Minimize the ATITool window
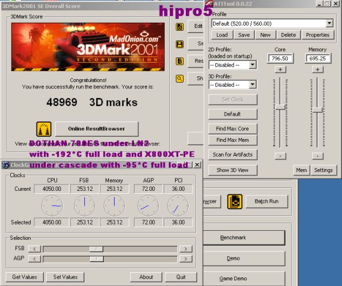Screen dimensions: 342x286 coord(319,4)
